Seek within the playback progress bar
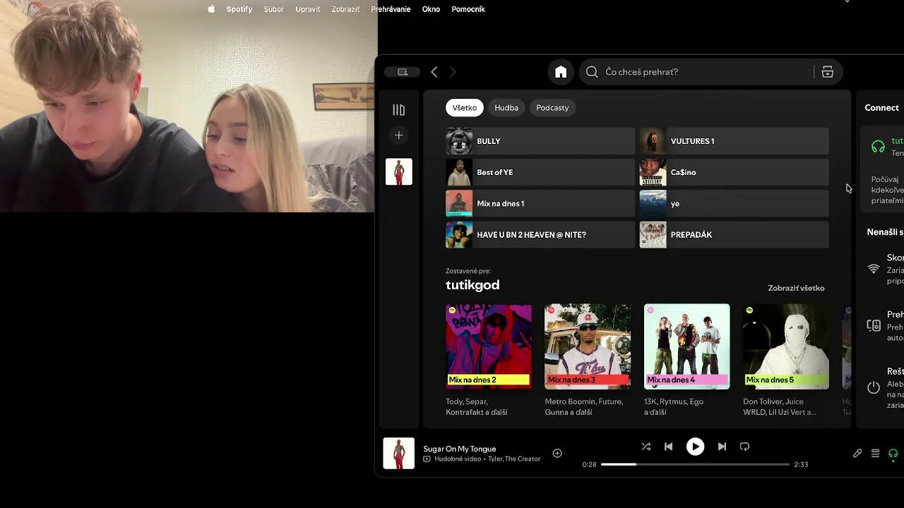The image size is (904, 508). point(695,464)
